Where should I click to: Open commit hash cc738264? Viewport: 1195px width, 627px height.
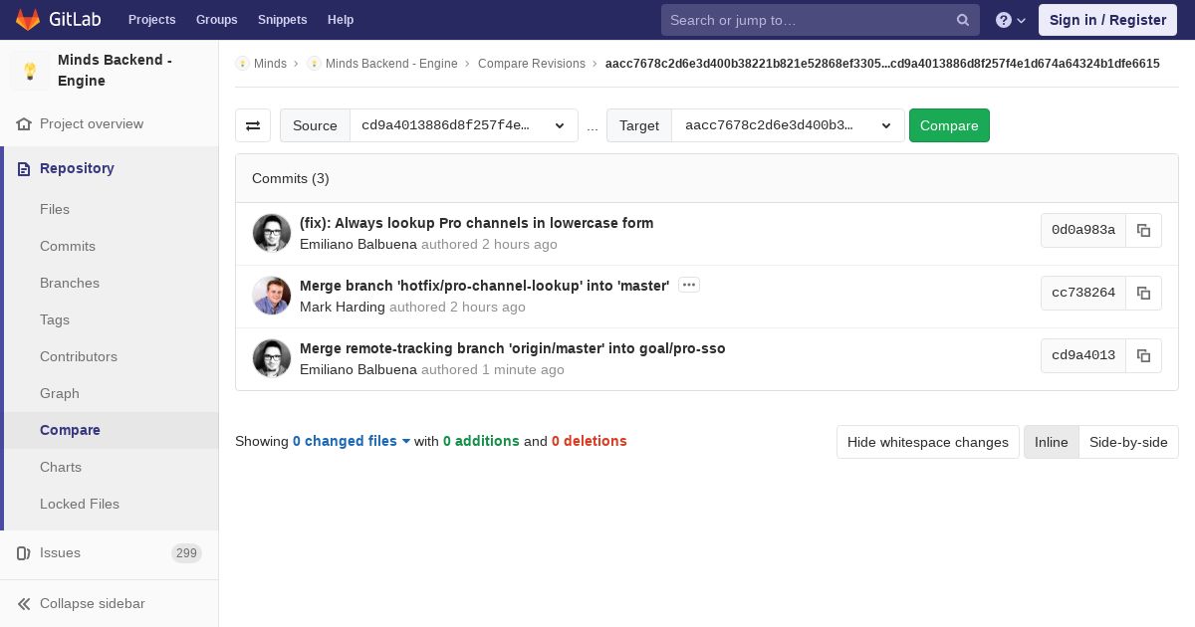pyautogui.click(x=1083, y=293)
